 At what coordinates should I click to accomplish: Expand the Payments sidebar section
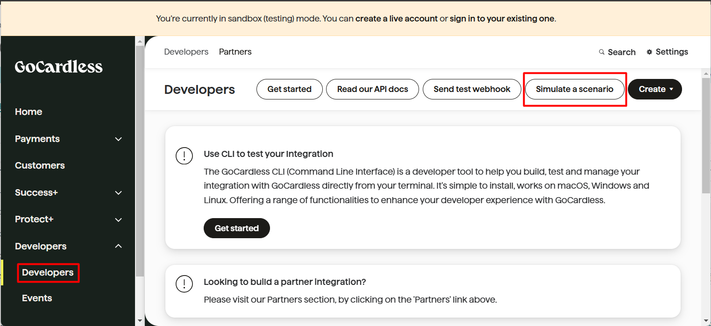pyautogui.click(x=119, y=139)
